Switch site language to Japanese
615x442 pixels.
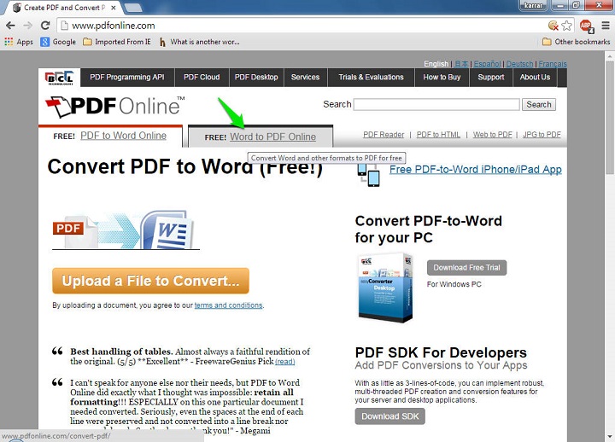[x=461, y=63]
